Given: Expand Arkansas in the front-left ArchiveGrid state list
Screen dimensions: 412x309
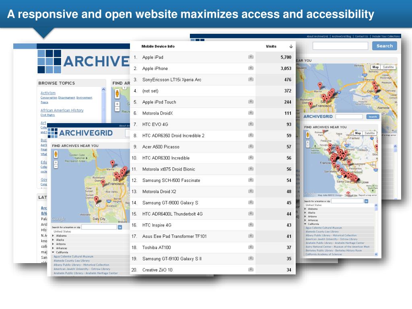Looking at the screenshot, I should click(x=53, y=248).
